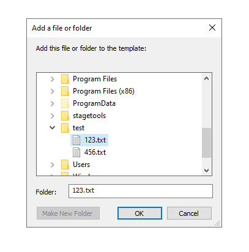The image size is (249, 252).
Task: Expand the Program Files tree node
Action: click(x=53, y=79)
